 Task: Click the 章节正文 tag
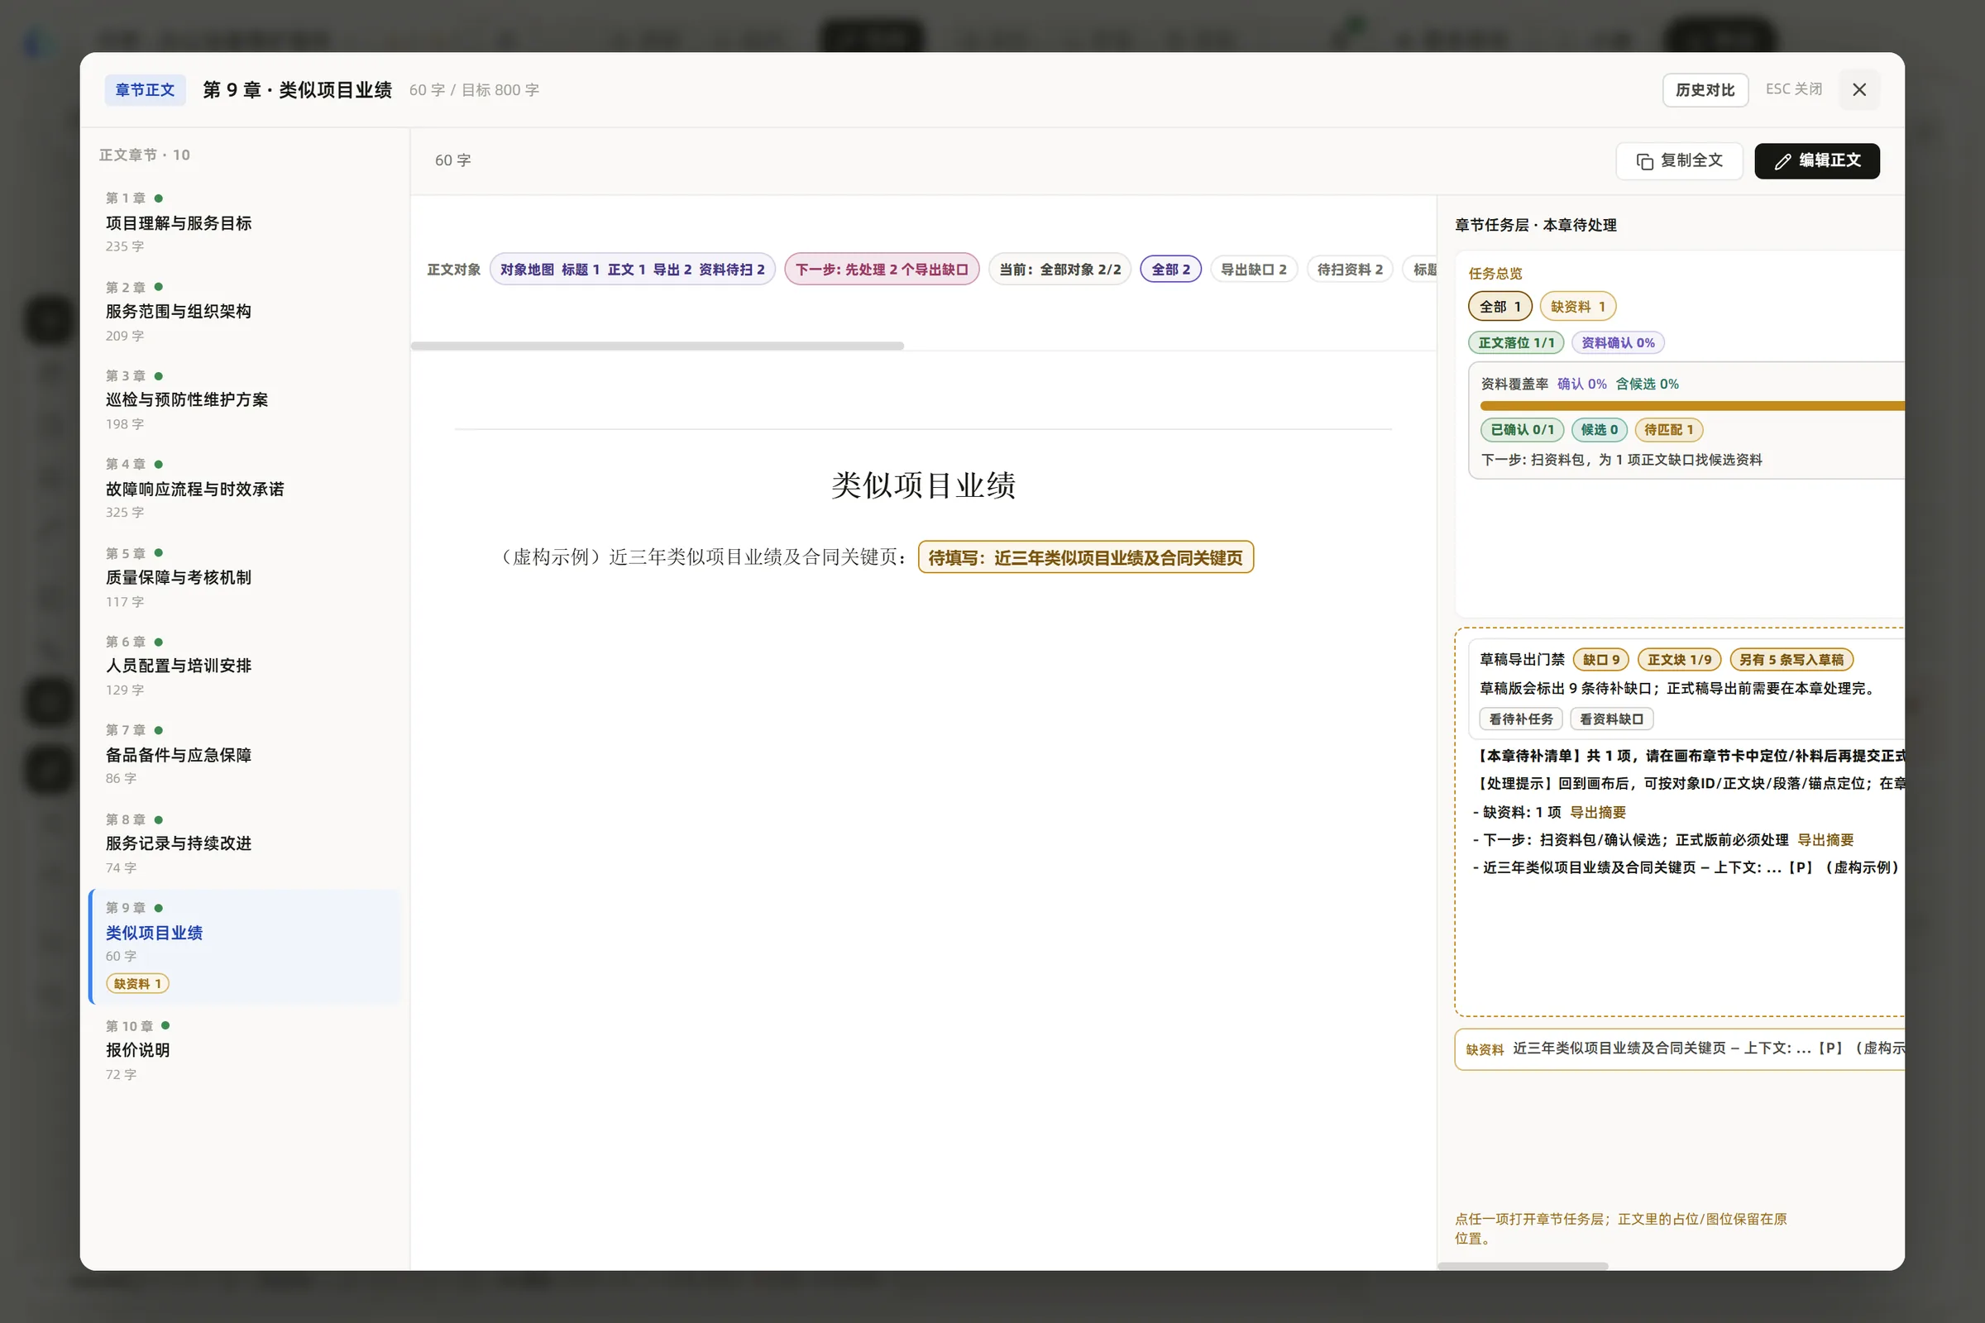144,89
